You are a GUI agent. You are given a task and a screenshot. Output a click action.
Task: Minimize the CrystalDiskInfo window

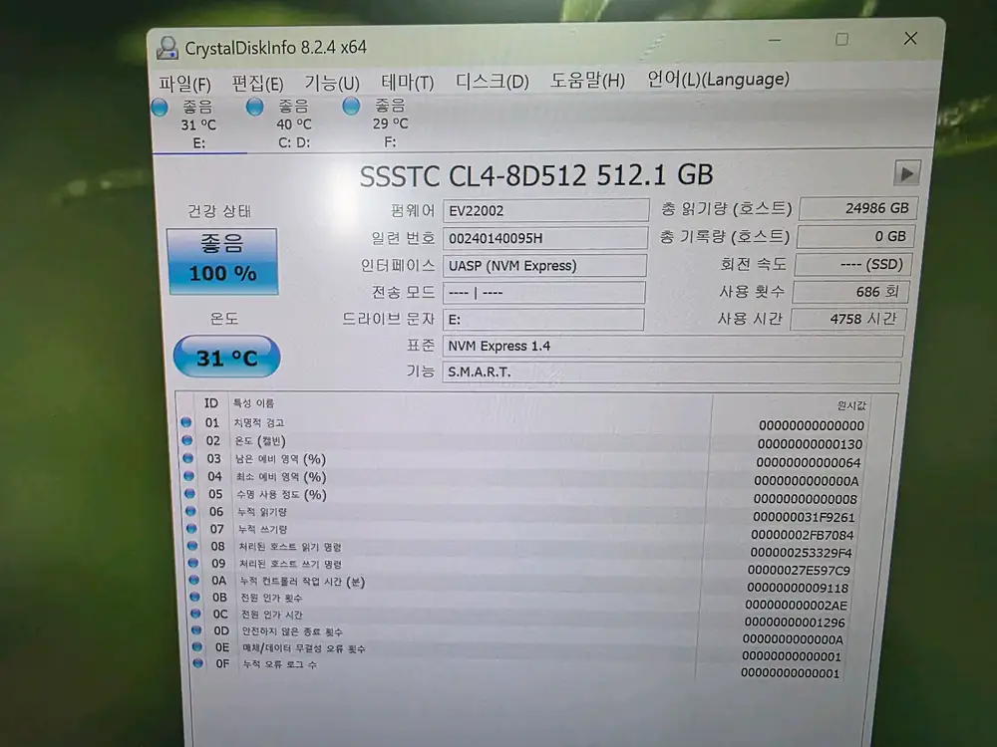775,41
